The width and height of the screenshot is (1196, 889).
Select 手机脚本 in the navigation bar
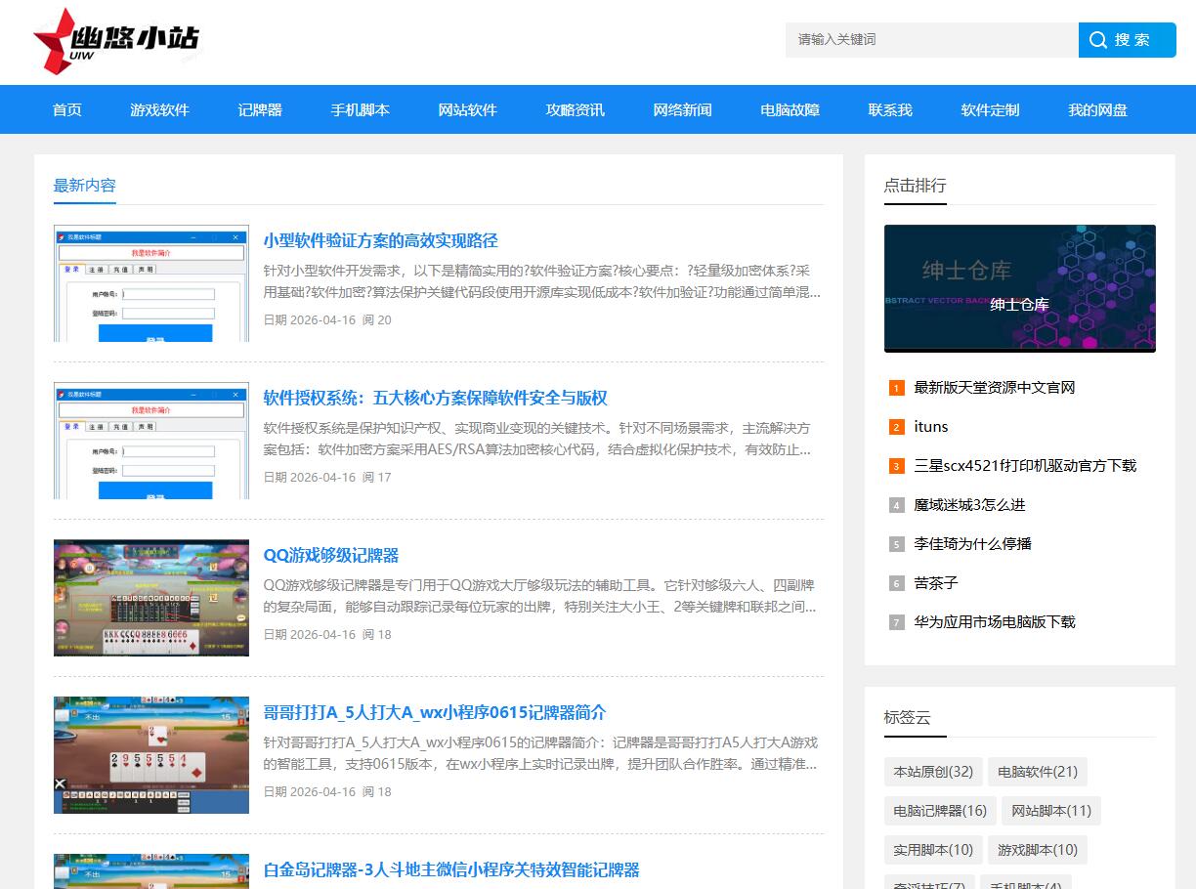coord(360,110)
